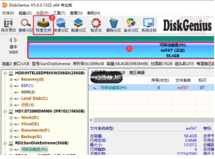The image size is (215, 159).
Task: Click the 恢复文件 (Recover Files) toolbar icon
Action: tap(43, 25)
